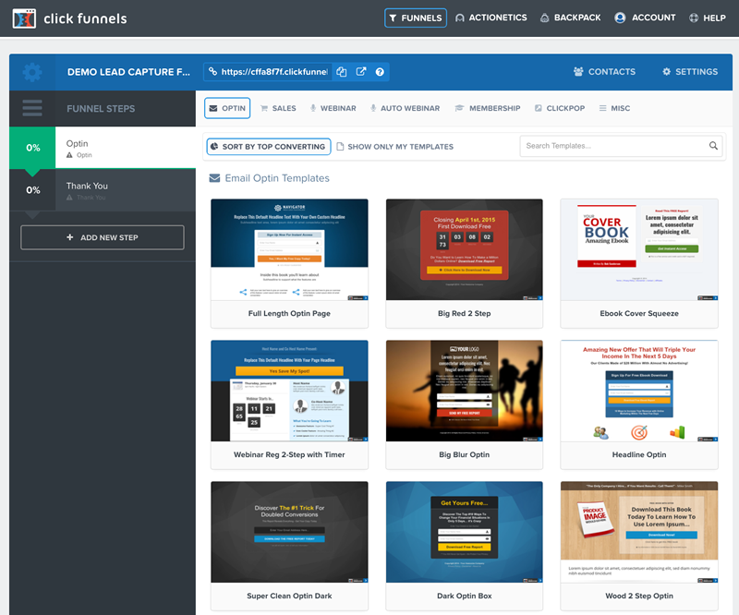Click the search magnifier icon
Viewport: 739px width, 615px height.
tap(713, 146)
